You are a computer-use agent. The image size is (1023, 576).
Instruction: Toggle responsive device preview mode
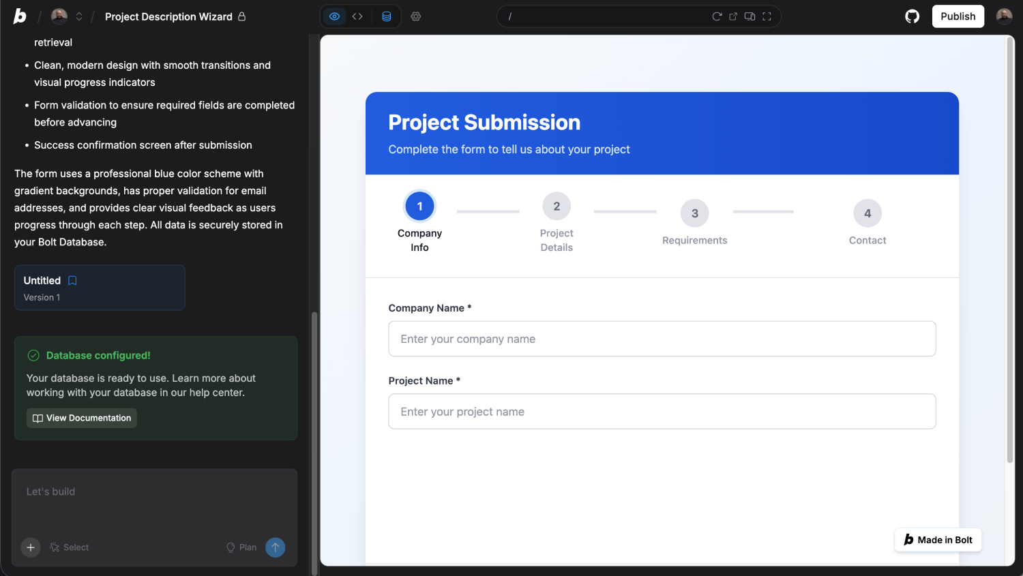click(750, 16)
